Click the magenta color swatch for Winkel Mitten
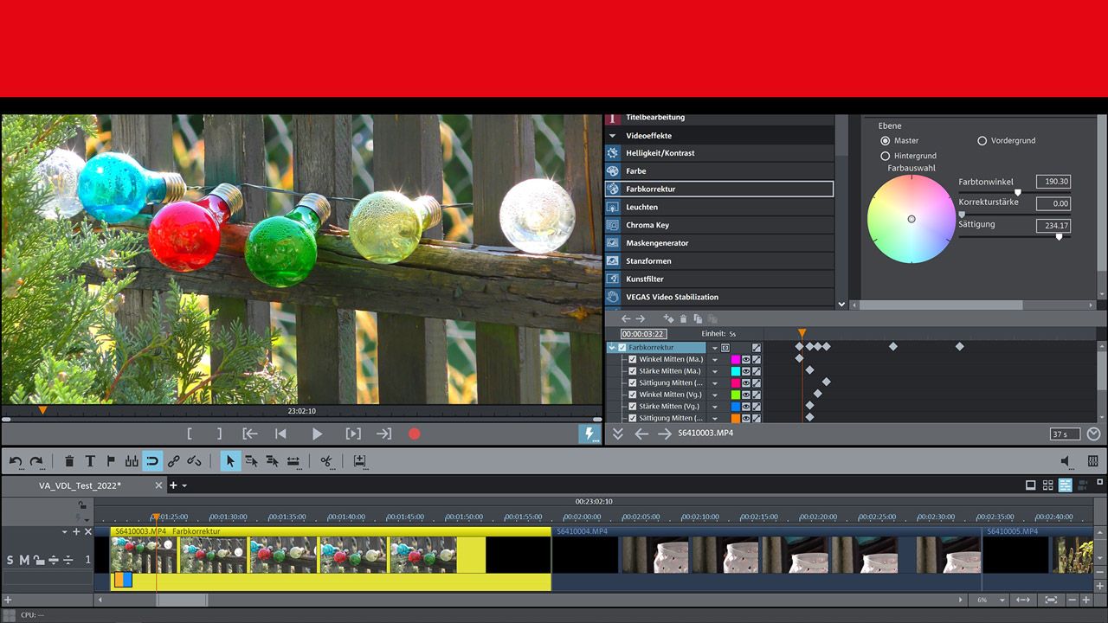 (735, 360)
